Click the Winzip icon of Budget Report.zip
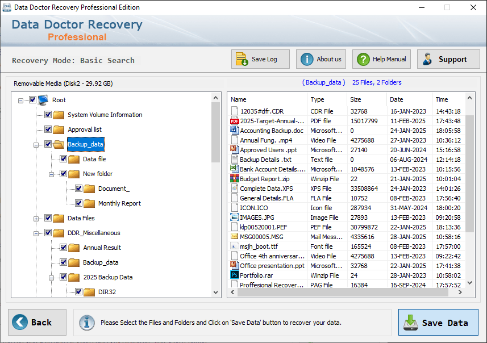Viewport: 487px width, 343px height. pyautogui.click(x=235, y=178)
